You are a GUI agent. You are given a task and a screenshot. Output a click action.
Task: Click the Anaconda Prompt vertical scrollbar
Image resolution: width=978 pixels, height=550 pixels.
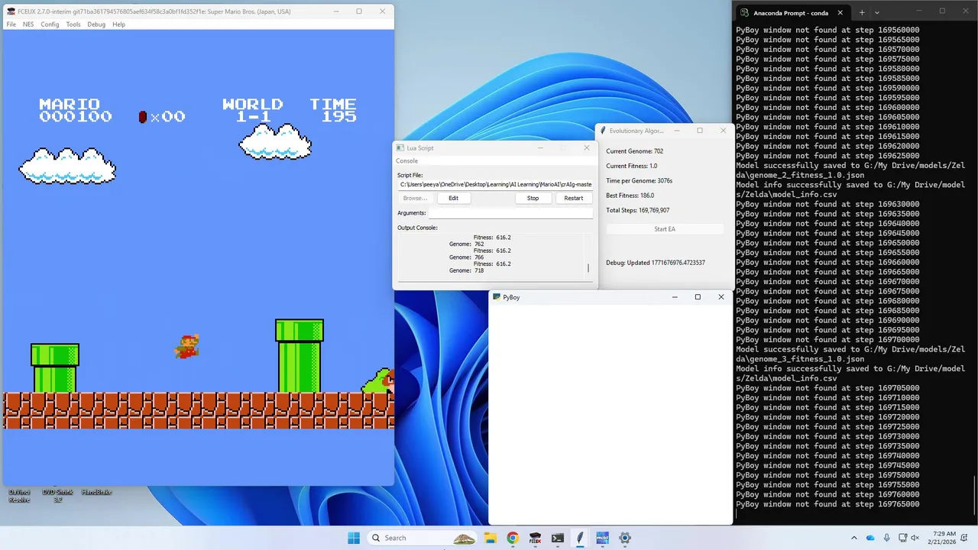(x=974, y=497)
